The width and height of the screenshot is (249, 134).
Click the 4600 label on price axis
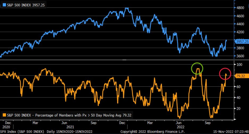(x=240, y=16)
